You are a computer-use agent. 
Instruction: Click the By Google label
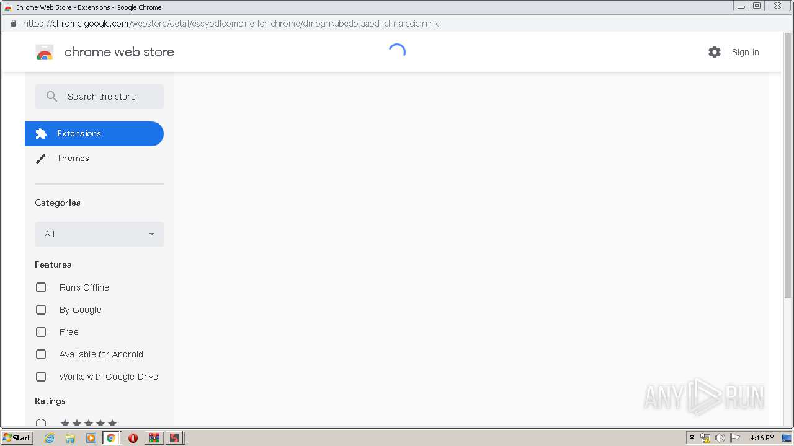(81, 310)
